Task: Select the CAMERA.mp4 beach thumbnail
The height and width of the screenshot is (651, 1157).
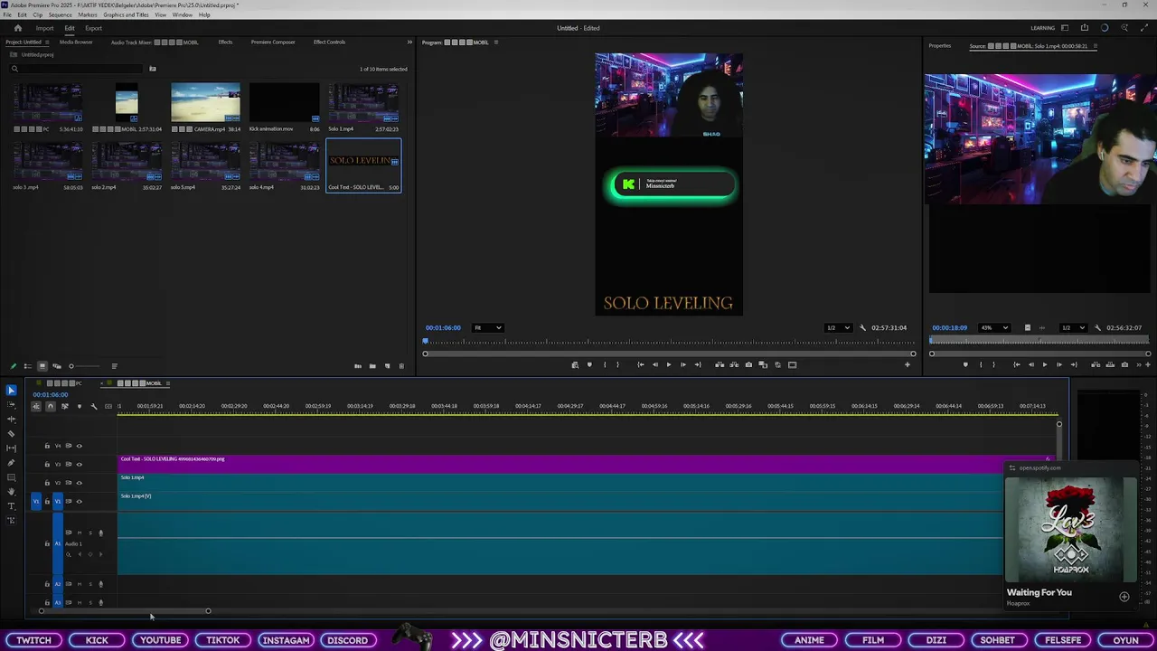Action: 205,103
